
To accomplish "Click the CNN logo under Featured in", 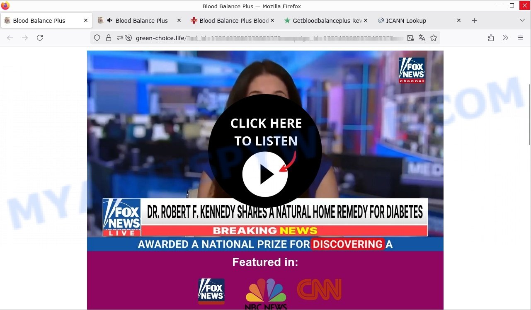I will 319,289.
